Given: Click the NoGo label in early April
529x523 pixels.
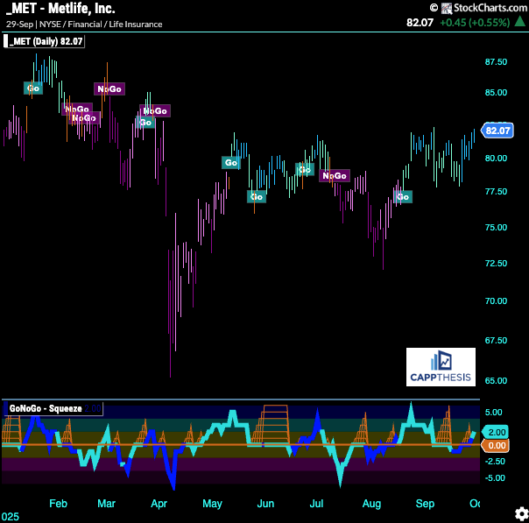Looking at the screenshot, I should click(155, 111).
